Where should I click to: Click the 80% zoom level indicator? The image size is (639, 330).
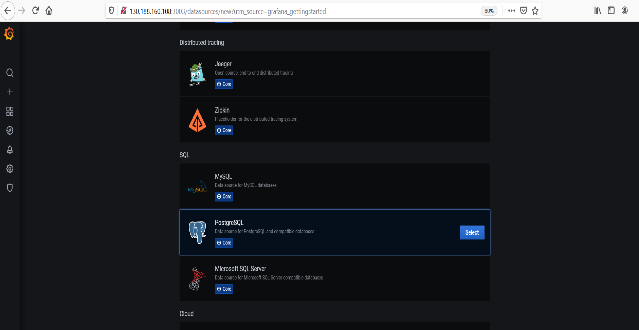489,11
